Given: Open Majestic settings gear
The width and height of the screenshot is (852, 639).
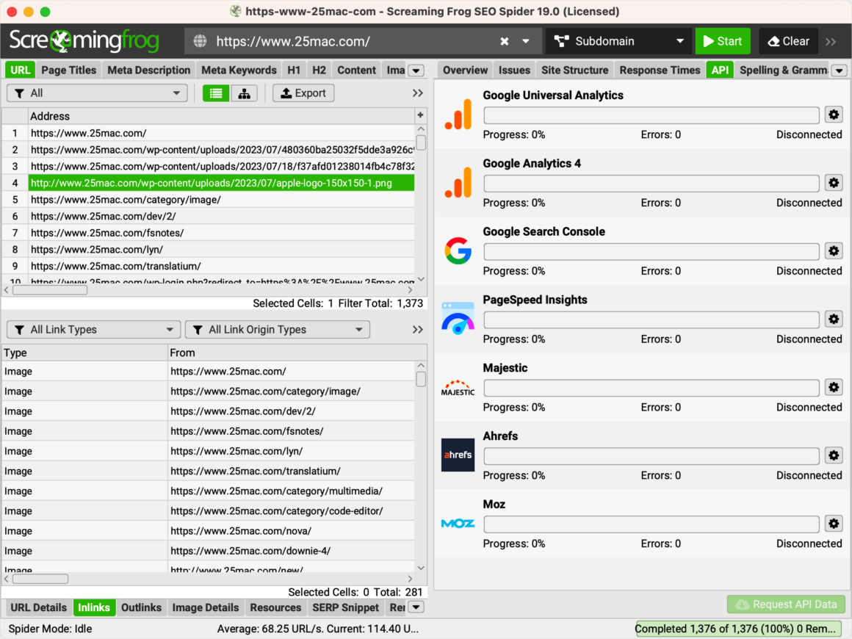Looking at the screenshot, I should 834,387.
